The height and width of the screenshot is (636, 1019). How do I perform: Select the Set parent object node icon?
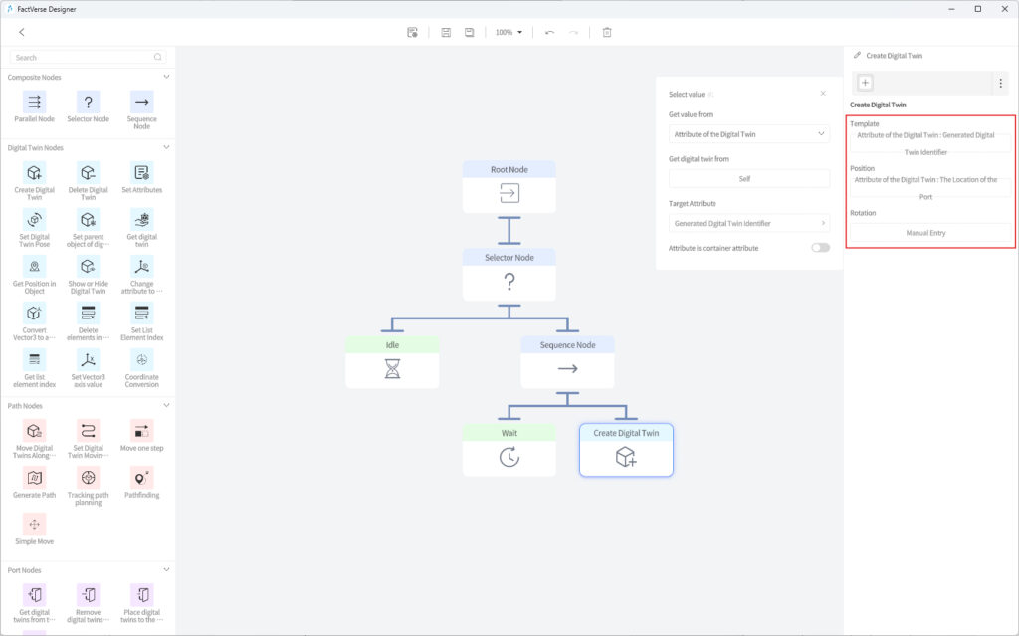click(89, 220)
